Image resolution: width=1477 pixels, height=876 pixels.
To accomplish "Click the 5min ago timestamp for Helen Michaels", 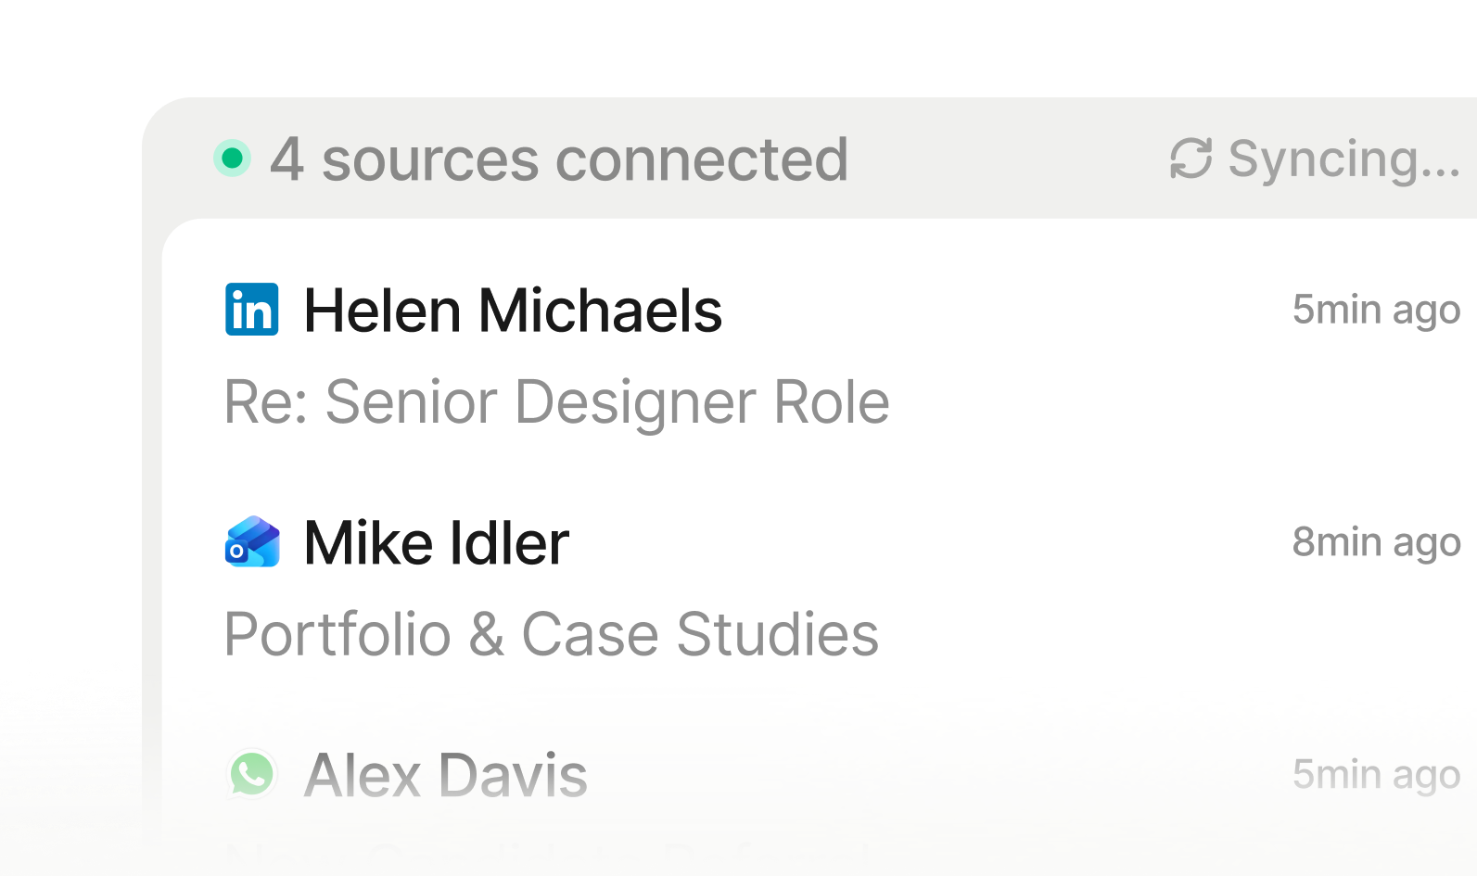I will pos(1376,310).
